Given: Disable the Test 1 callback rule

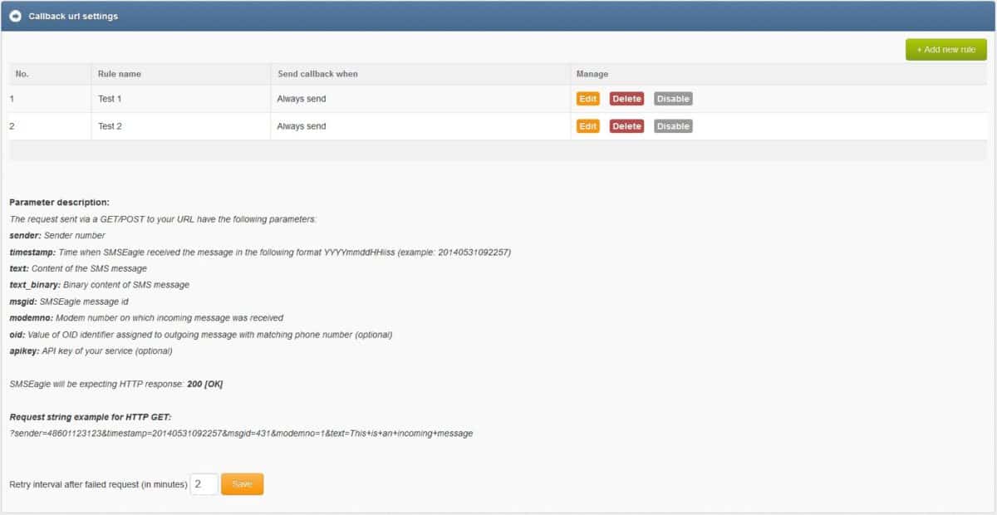Looking at the screenshot, I should [x=673, y=99].
